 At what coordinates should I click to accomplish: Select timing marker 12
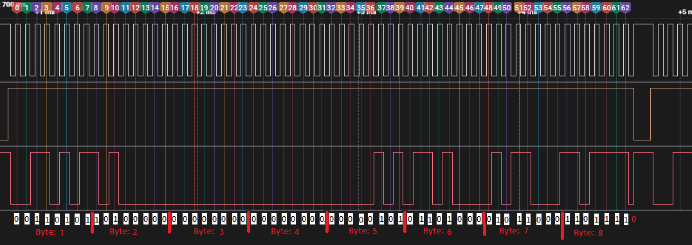coord(136,8)
